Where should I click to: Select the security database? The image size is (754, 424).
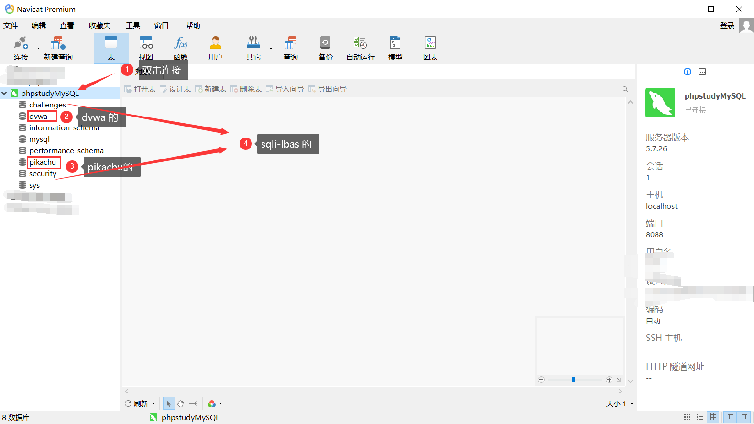pos(43,173)
